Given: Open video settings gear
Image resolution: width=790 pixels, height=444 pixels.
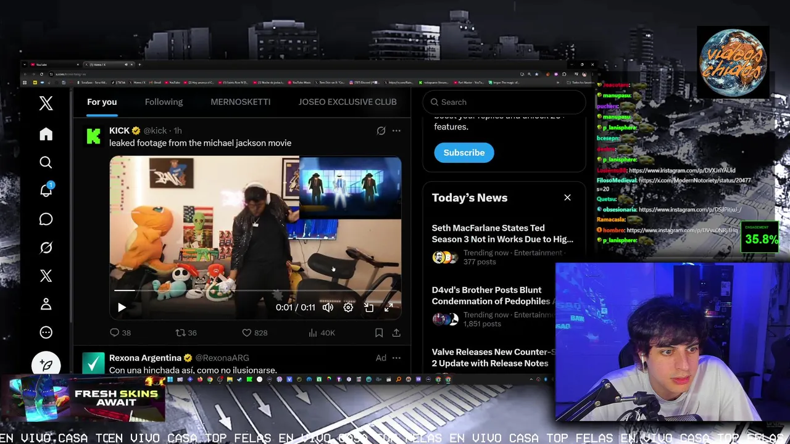Looking at the screenshot, I should [348, 307].
